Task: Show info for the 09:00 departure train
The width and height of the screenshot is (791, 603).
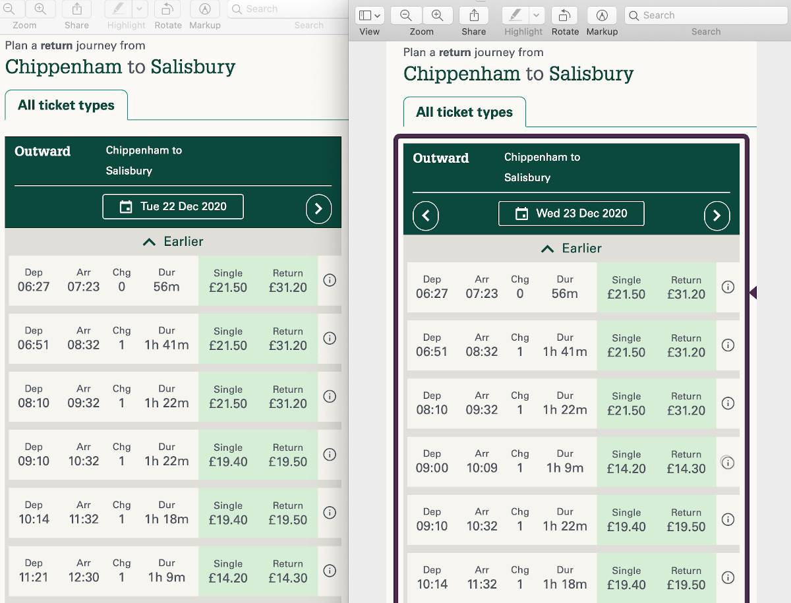Action: (728, 462)
